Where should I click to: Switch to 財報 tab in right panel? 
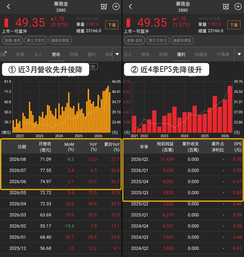[x=163, y=54]
